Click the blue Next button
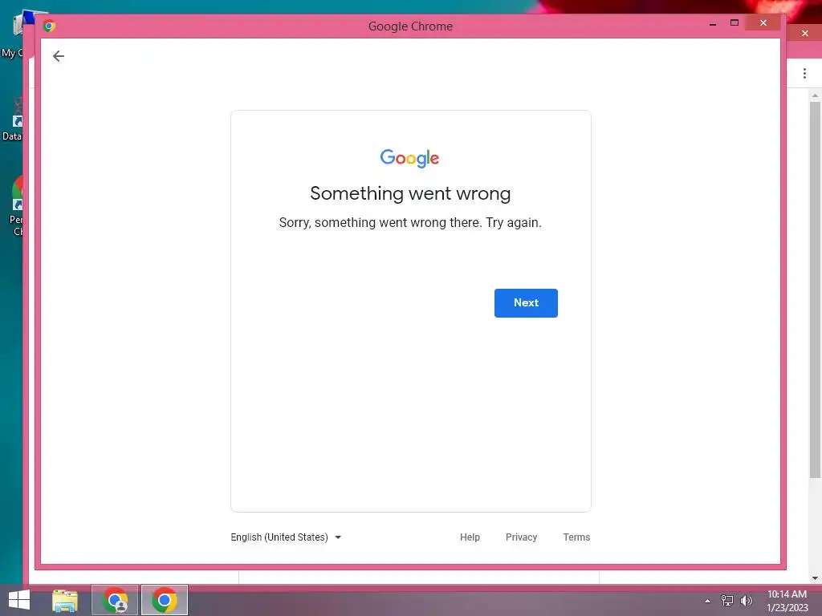822x616 pixels. [x=526, y=302]
